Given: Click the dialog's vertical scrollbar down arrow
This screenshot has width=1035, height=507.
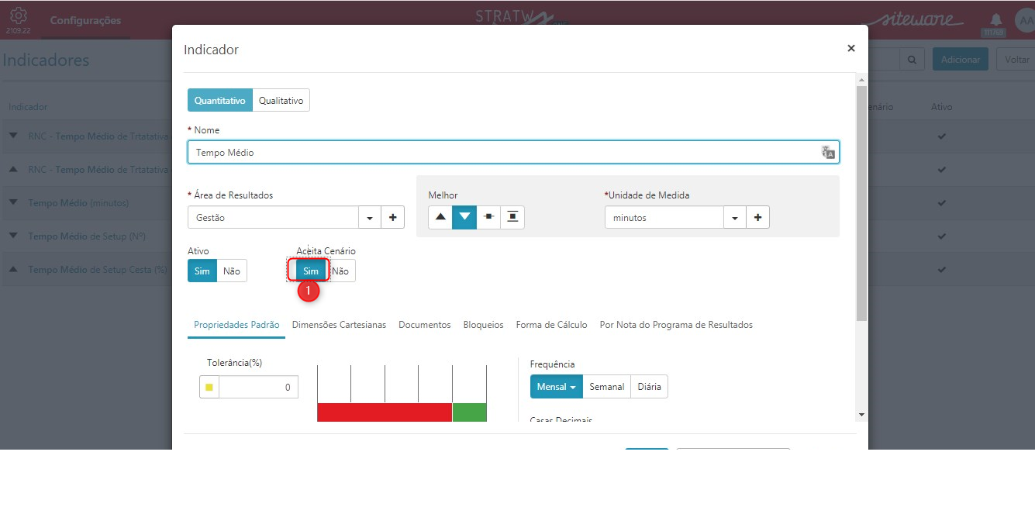Looking at the screenshot, I should pyautogui.click(x=861, y=415).
